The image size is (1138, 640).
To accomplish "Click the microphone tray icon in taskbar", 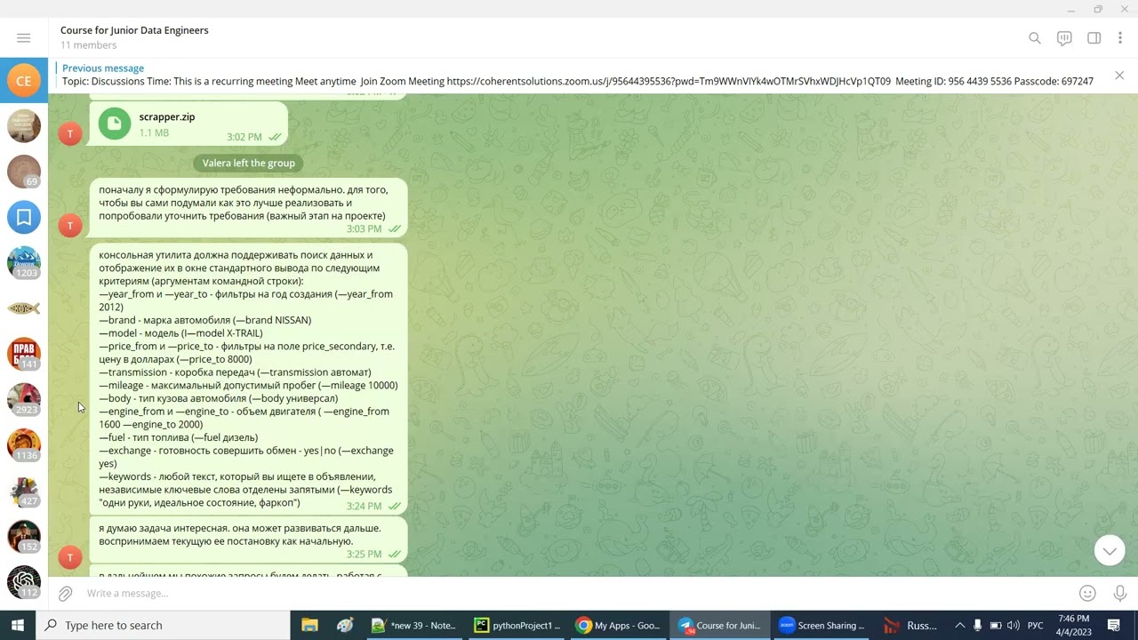I will coord(977,625).
